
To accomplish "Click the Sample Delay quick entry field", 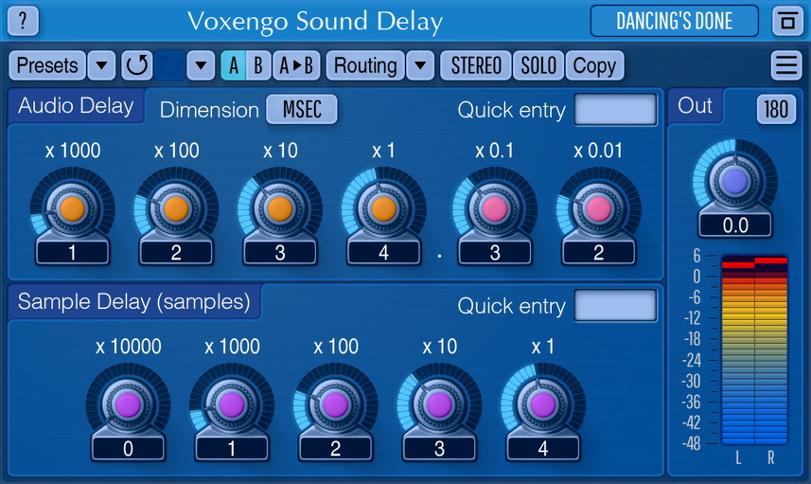I will click(615, 305).
